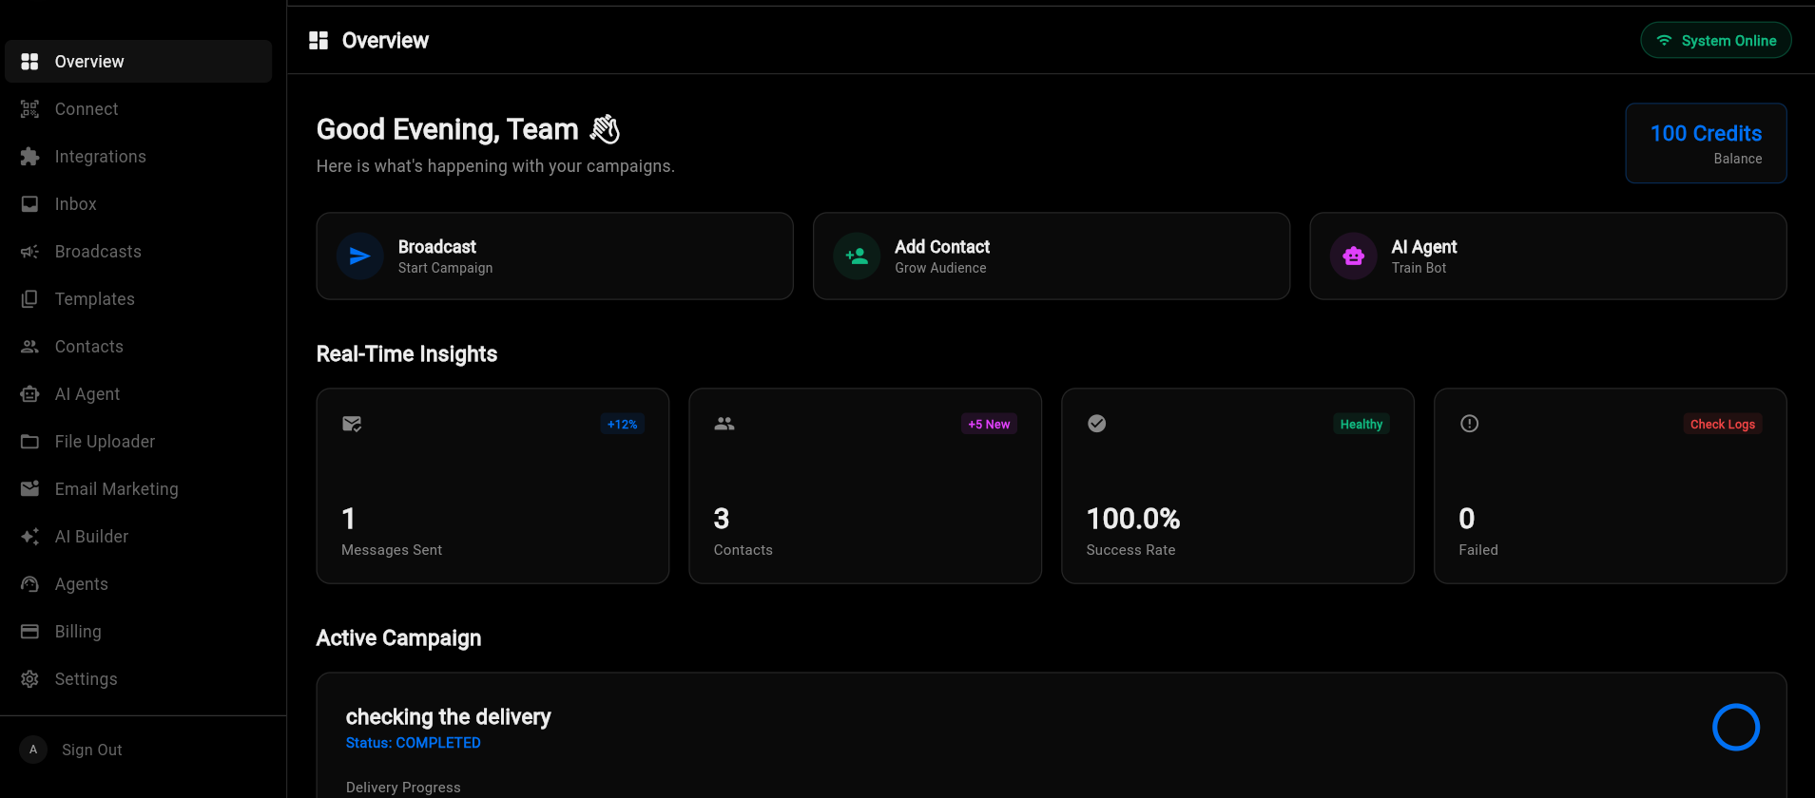Click the Connect QR code sidebar icon

[30, 109]
